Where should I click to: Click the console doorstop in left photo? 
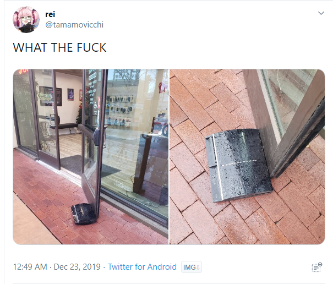tap(84, 214)
